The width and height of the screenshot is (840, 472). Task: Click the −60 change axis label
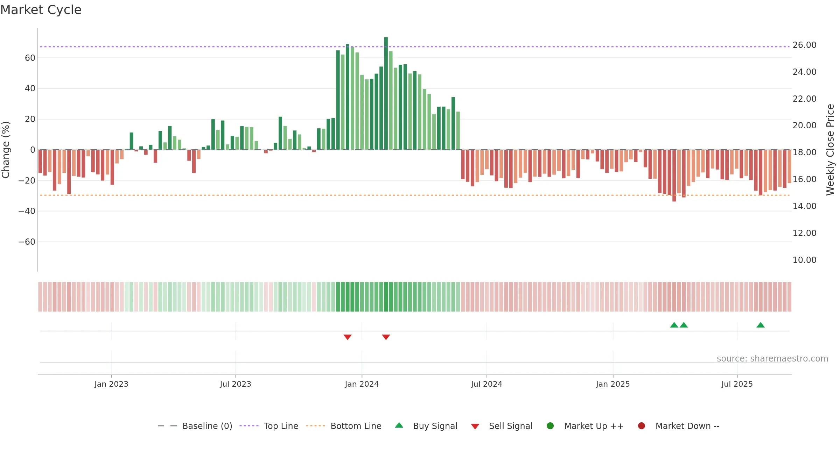pyautogui.click(x=27, y=242)
